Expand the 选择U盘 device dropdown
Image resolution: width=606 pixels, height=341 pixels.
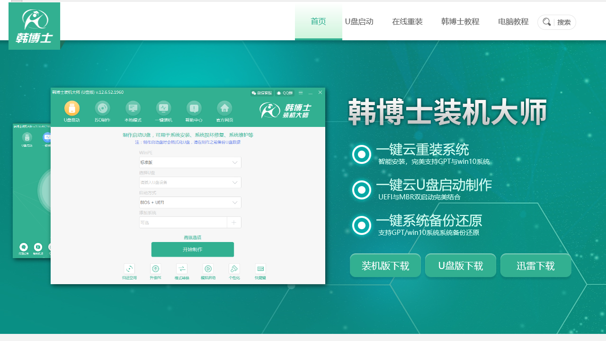pyautogui.click(x=190, y=182)
